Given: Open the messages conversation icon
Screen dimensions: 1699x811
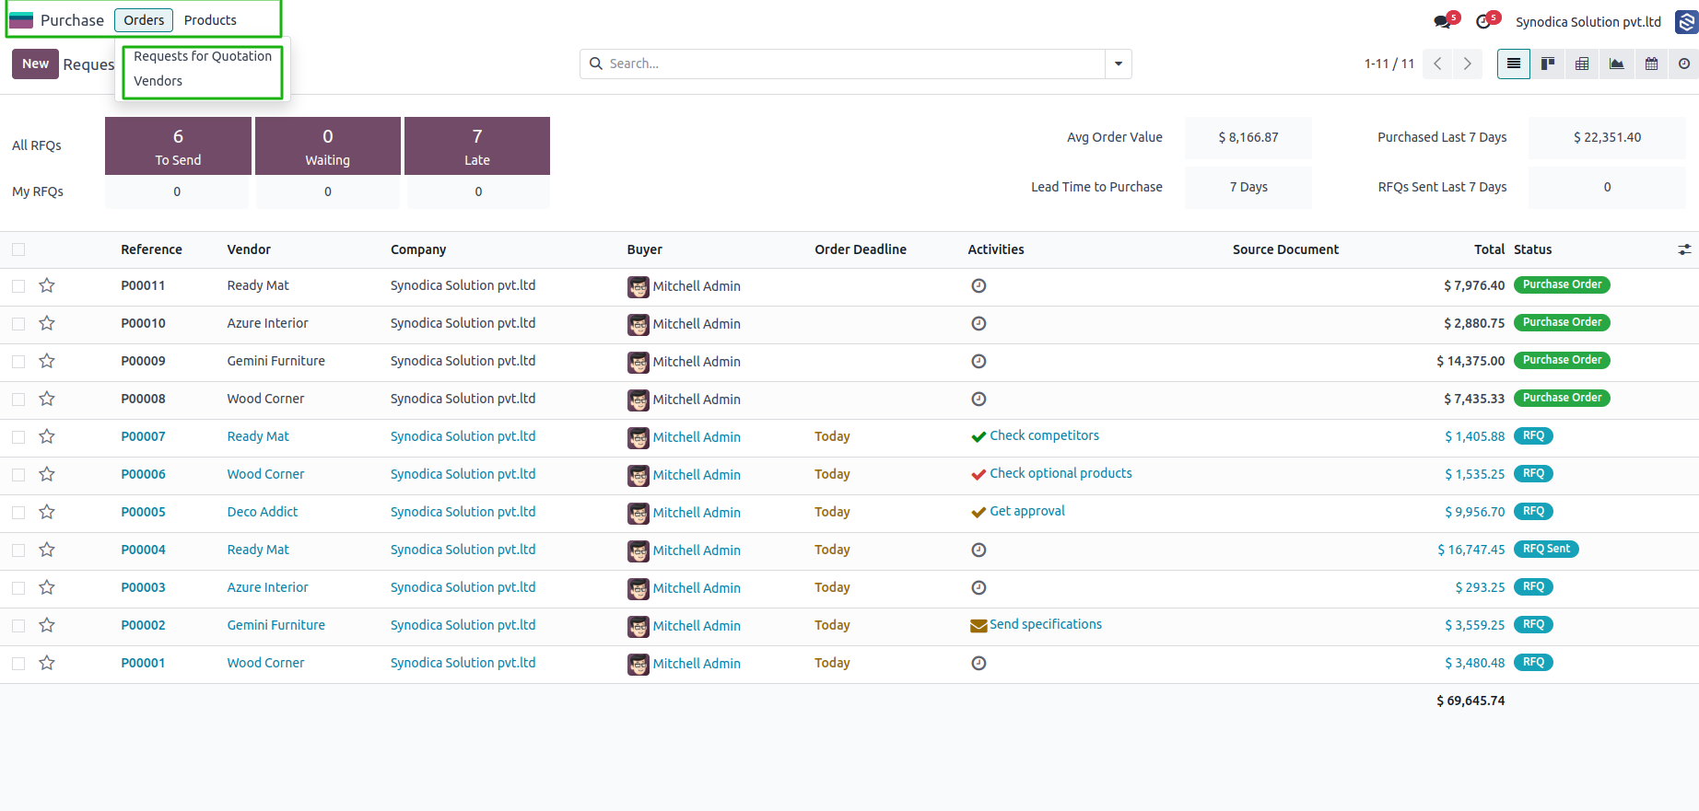Looking at the screenshot, I should pos(1442,21).
